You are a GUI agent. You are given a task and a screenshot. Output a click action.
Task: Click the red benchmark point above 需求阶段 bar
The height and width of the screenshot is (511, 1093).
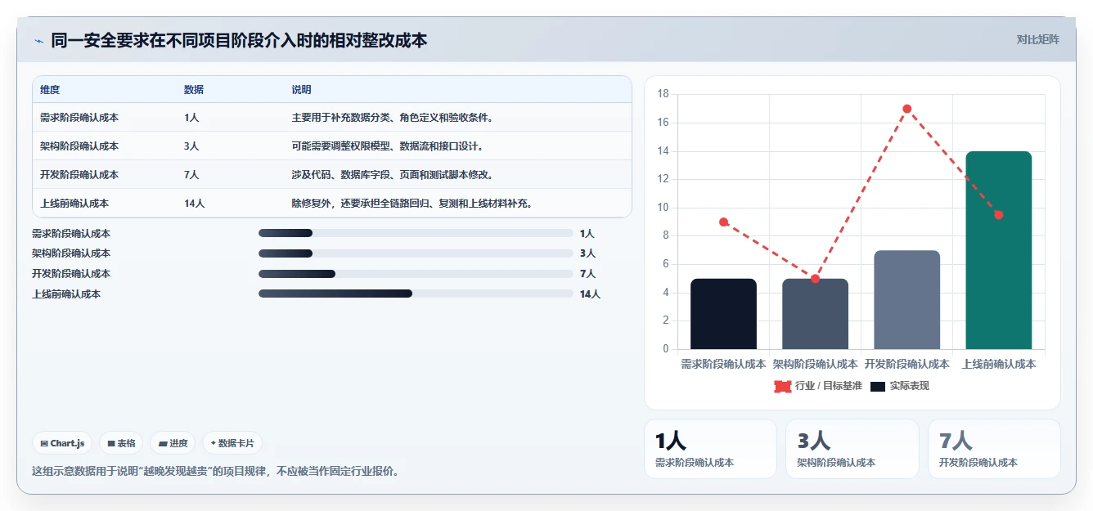point(724,222)
